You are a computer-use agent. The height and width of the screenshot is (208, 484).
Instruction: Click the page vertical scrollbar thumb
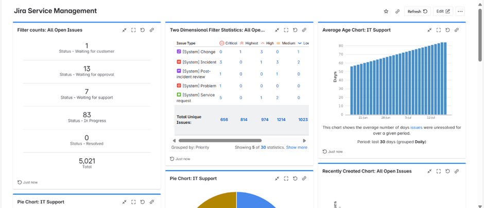pyautogui.click(x=480, y=34)
